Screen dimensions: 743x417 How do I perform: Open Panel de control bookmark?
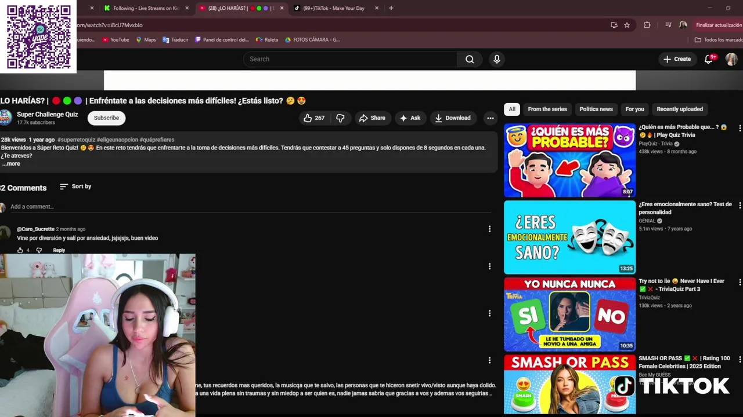(x=222, y=40)
